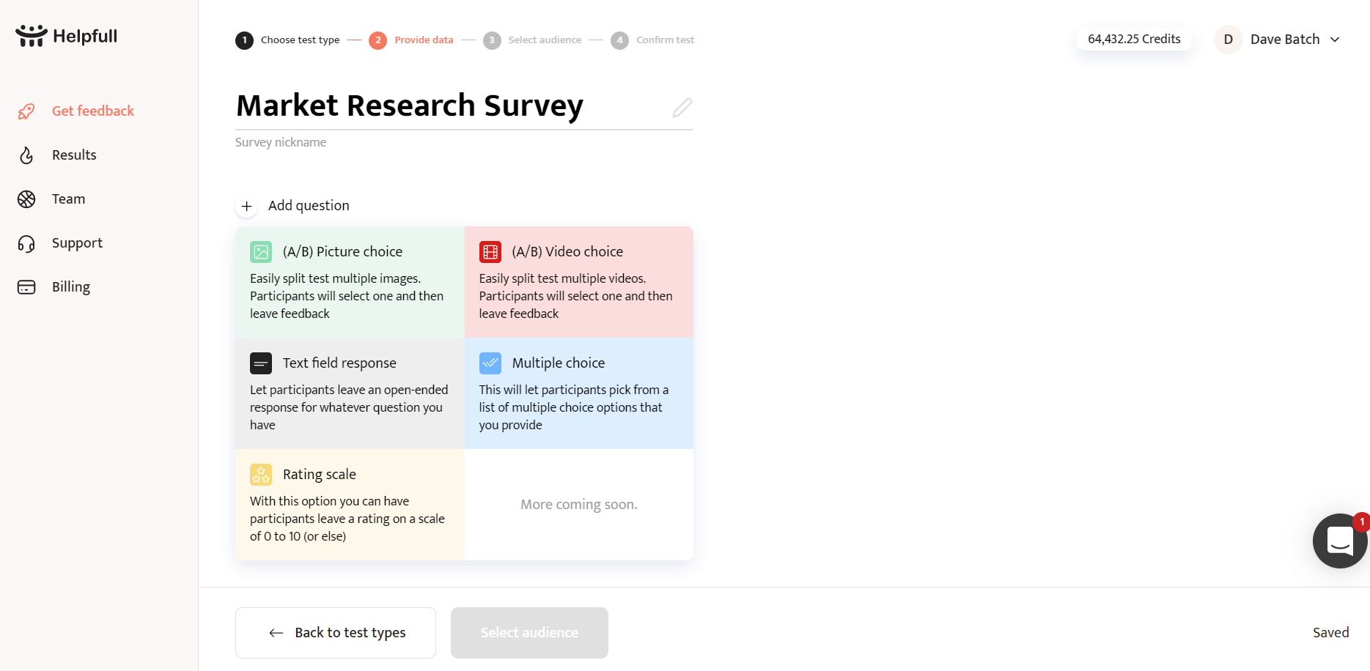The width and height of the screenshot is (1370, 671).
Task: Select the green Picture choice icon
Action: point(261,252)
